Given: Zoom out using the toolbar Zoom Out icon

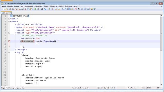Looking at the screenshot, I should pyautogui.click(x=52, y=9).
